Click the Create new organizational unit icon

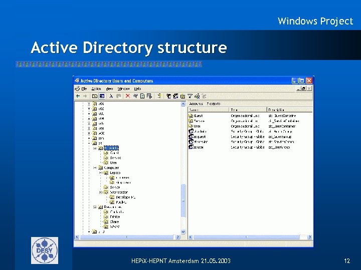[183, 96]
